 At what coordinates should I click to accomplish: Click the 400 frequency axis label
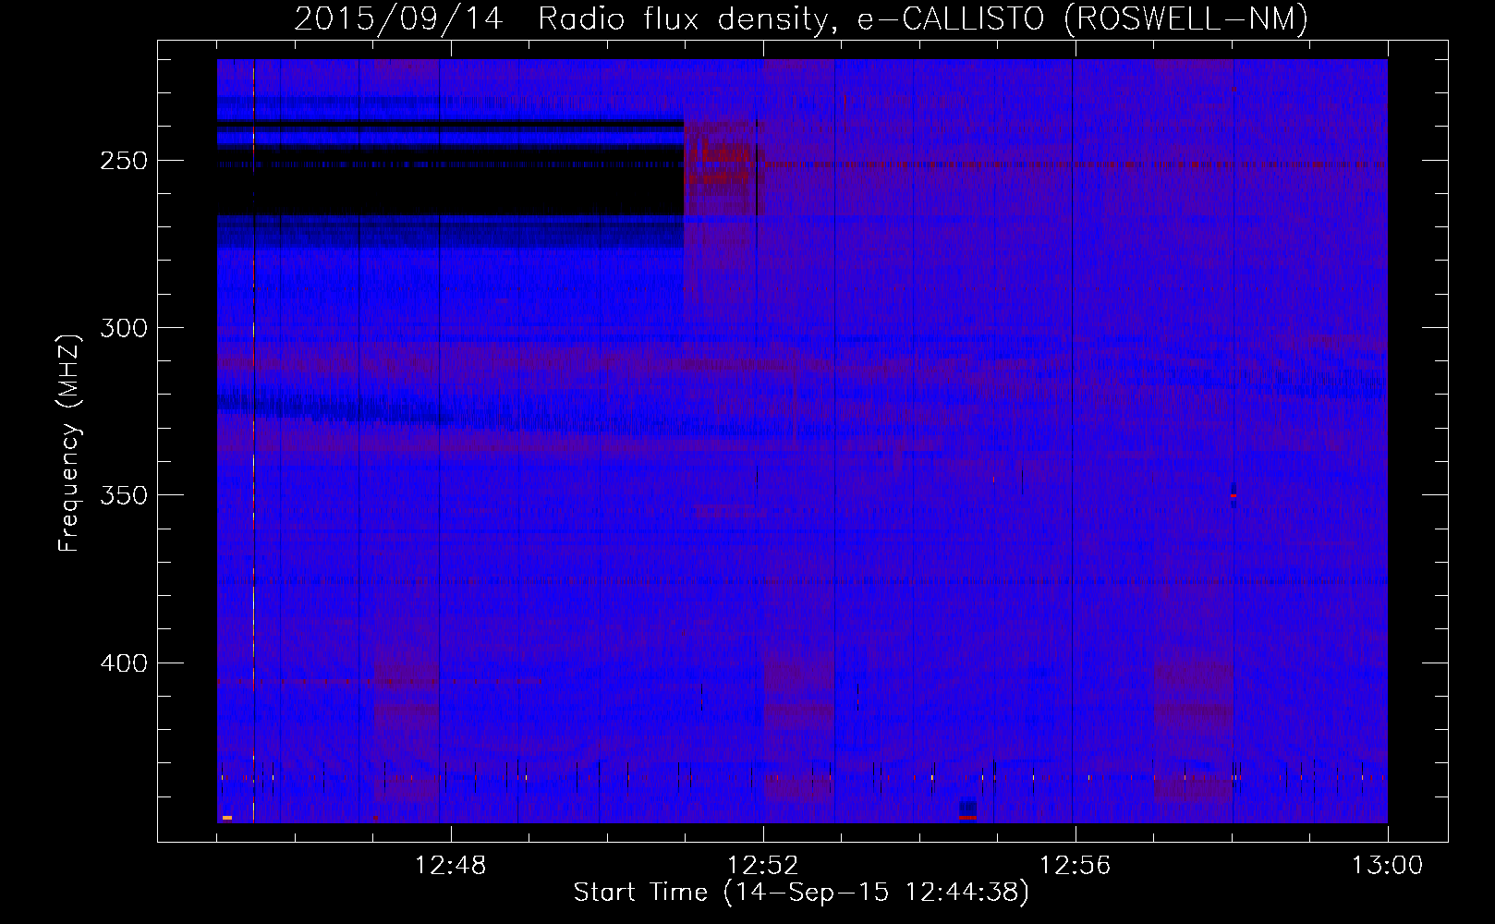coord(123,663)
